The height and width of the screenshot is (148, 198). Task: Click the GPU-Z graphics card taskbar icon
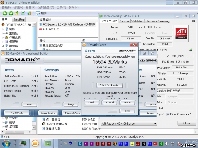pyautogui.click(x=47, y=143)
